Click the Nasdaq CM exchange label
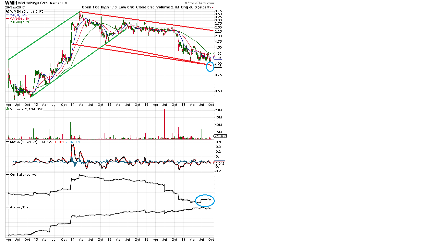Viewport: 447px width, 242px height. coord(59,3)
